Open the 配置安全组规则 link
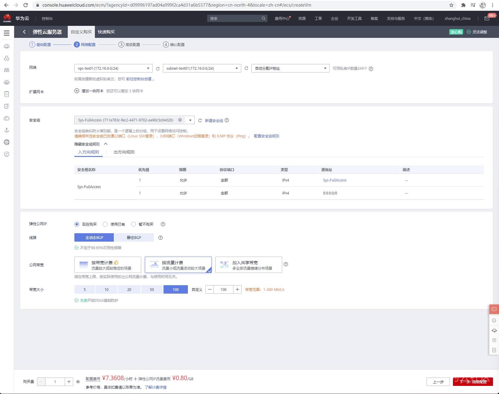The image size is (499, 394). 267,136
